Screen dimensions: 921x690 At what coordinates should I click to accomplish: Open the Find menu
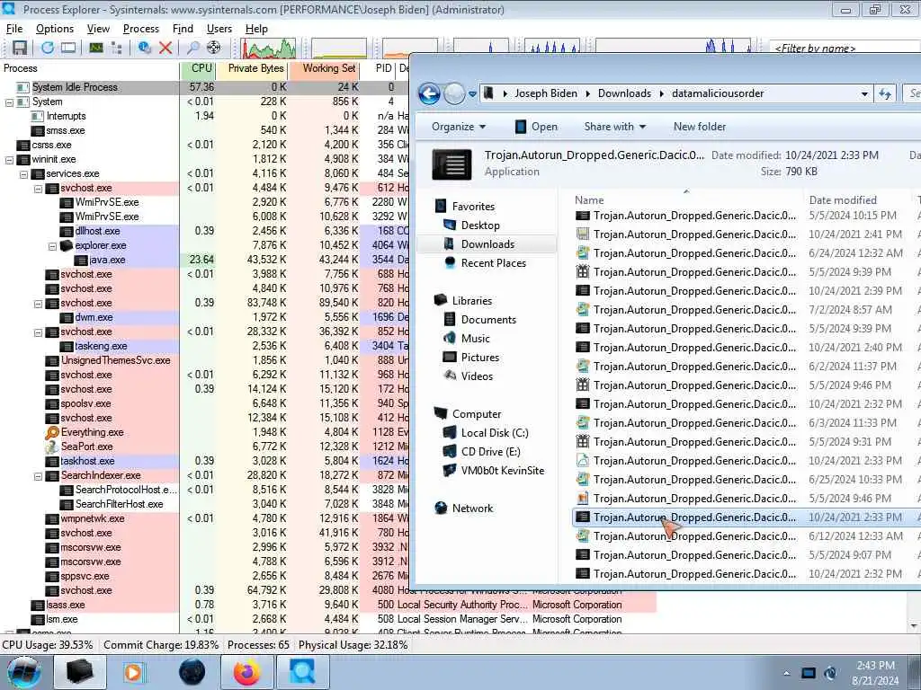click(183, 29)
